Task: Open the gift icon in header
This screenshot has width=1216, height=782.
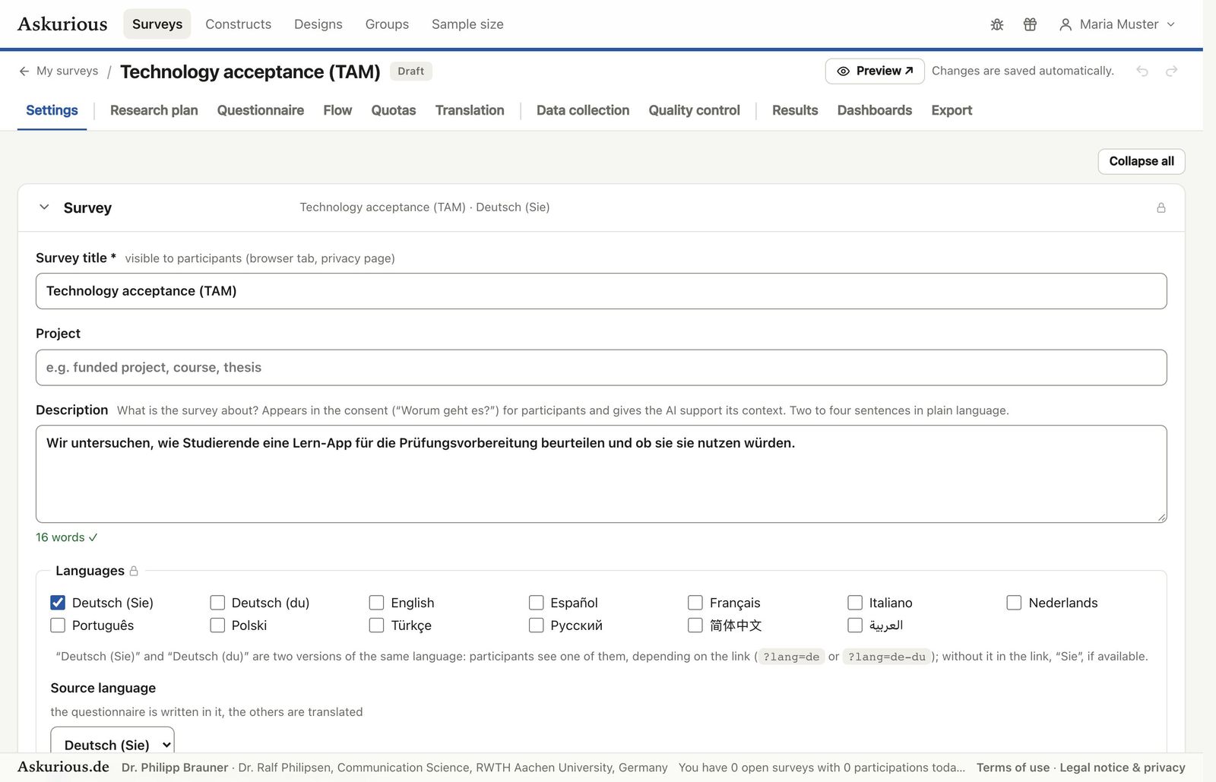Action: [1030, 24]
